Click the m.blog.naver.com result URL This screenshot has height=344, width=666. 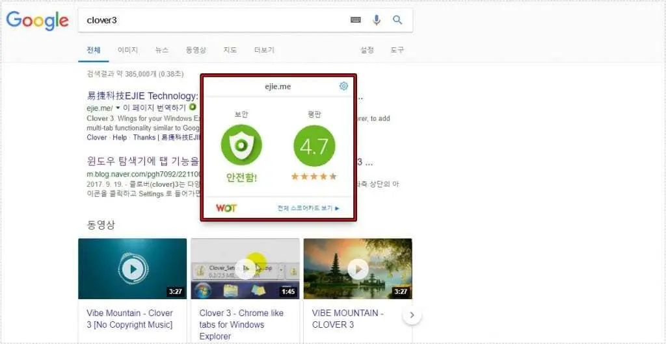pos(142,174)
